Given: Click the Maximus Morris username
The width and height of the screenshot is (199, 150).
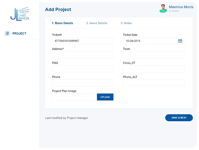Looking at the screenshot, I should pyautogui.click(x=181, y=7).
